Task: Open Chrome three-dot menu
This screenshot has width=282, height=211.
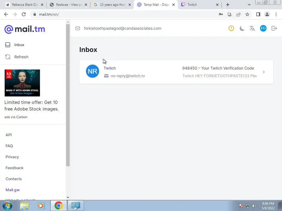Action: [x=276, y=14]
